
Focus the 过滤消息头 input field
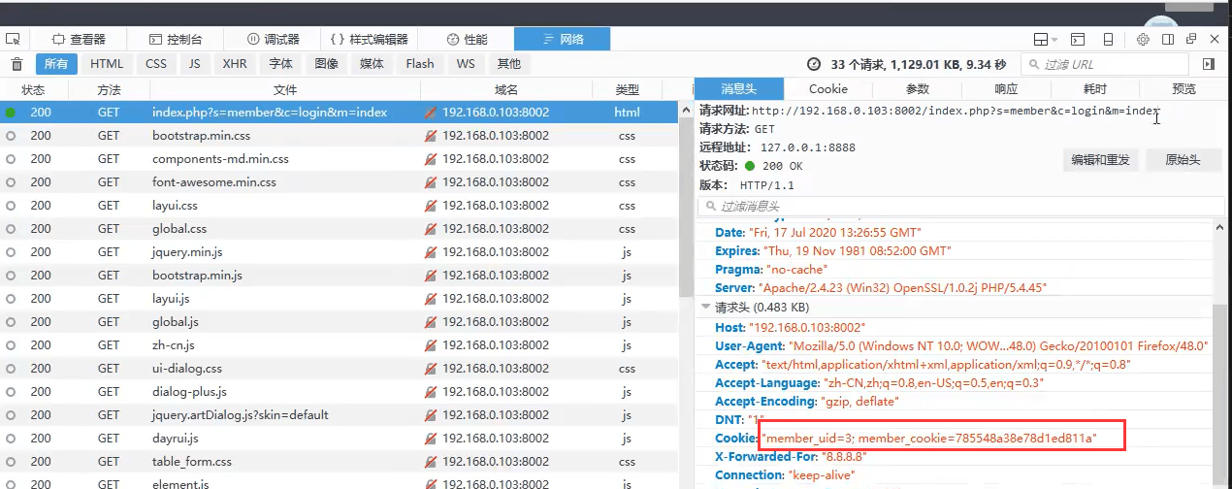pyautogui.click(x=960, y=206)
